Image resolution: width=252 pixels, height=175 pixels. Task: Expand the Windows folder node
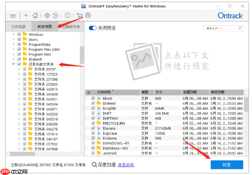(x=14, y=34)
